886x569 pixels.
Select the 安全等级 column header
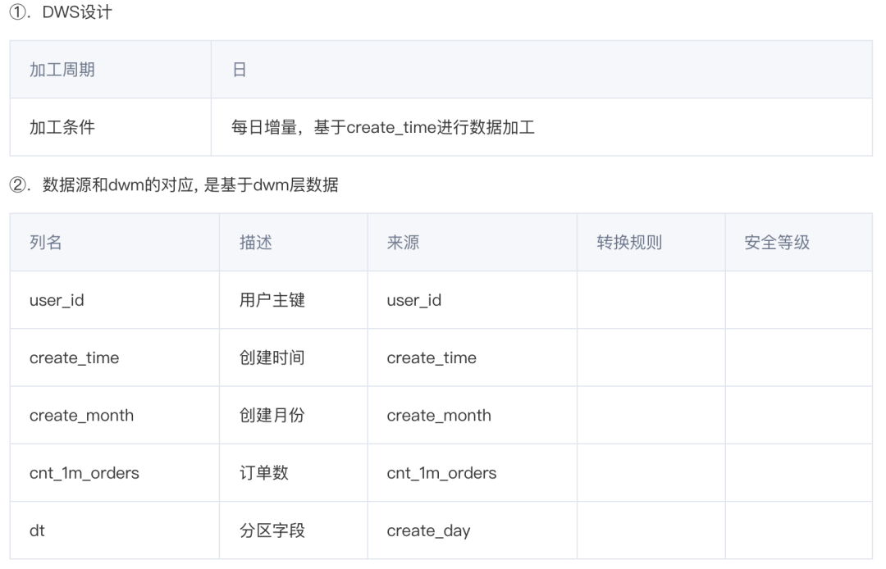pyautogui.click(x=777, y=243)
